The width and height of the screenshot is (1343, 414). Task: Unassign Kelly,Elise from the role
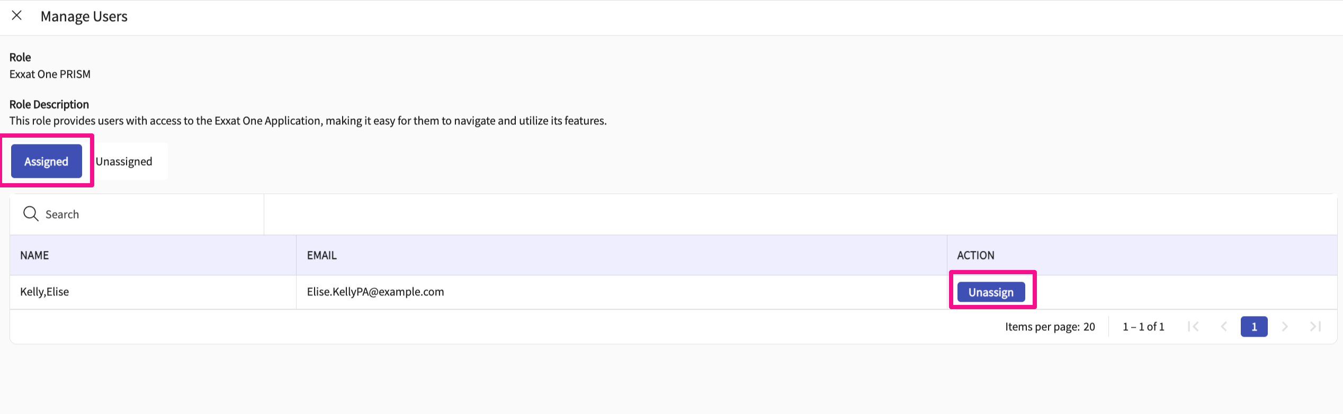[991, 292]
